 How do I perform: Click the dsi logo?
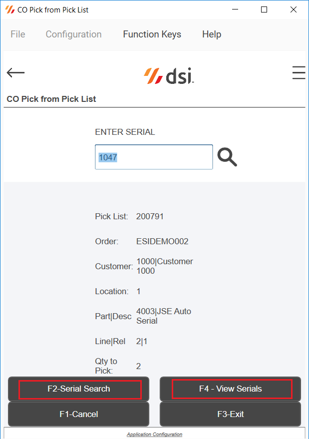coord(169,75)
